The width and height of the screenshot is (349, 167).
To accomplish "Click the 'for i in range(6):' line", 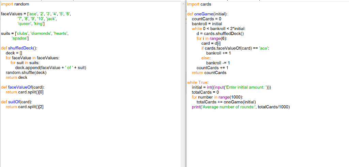I will tap(212, 39).
